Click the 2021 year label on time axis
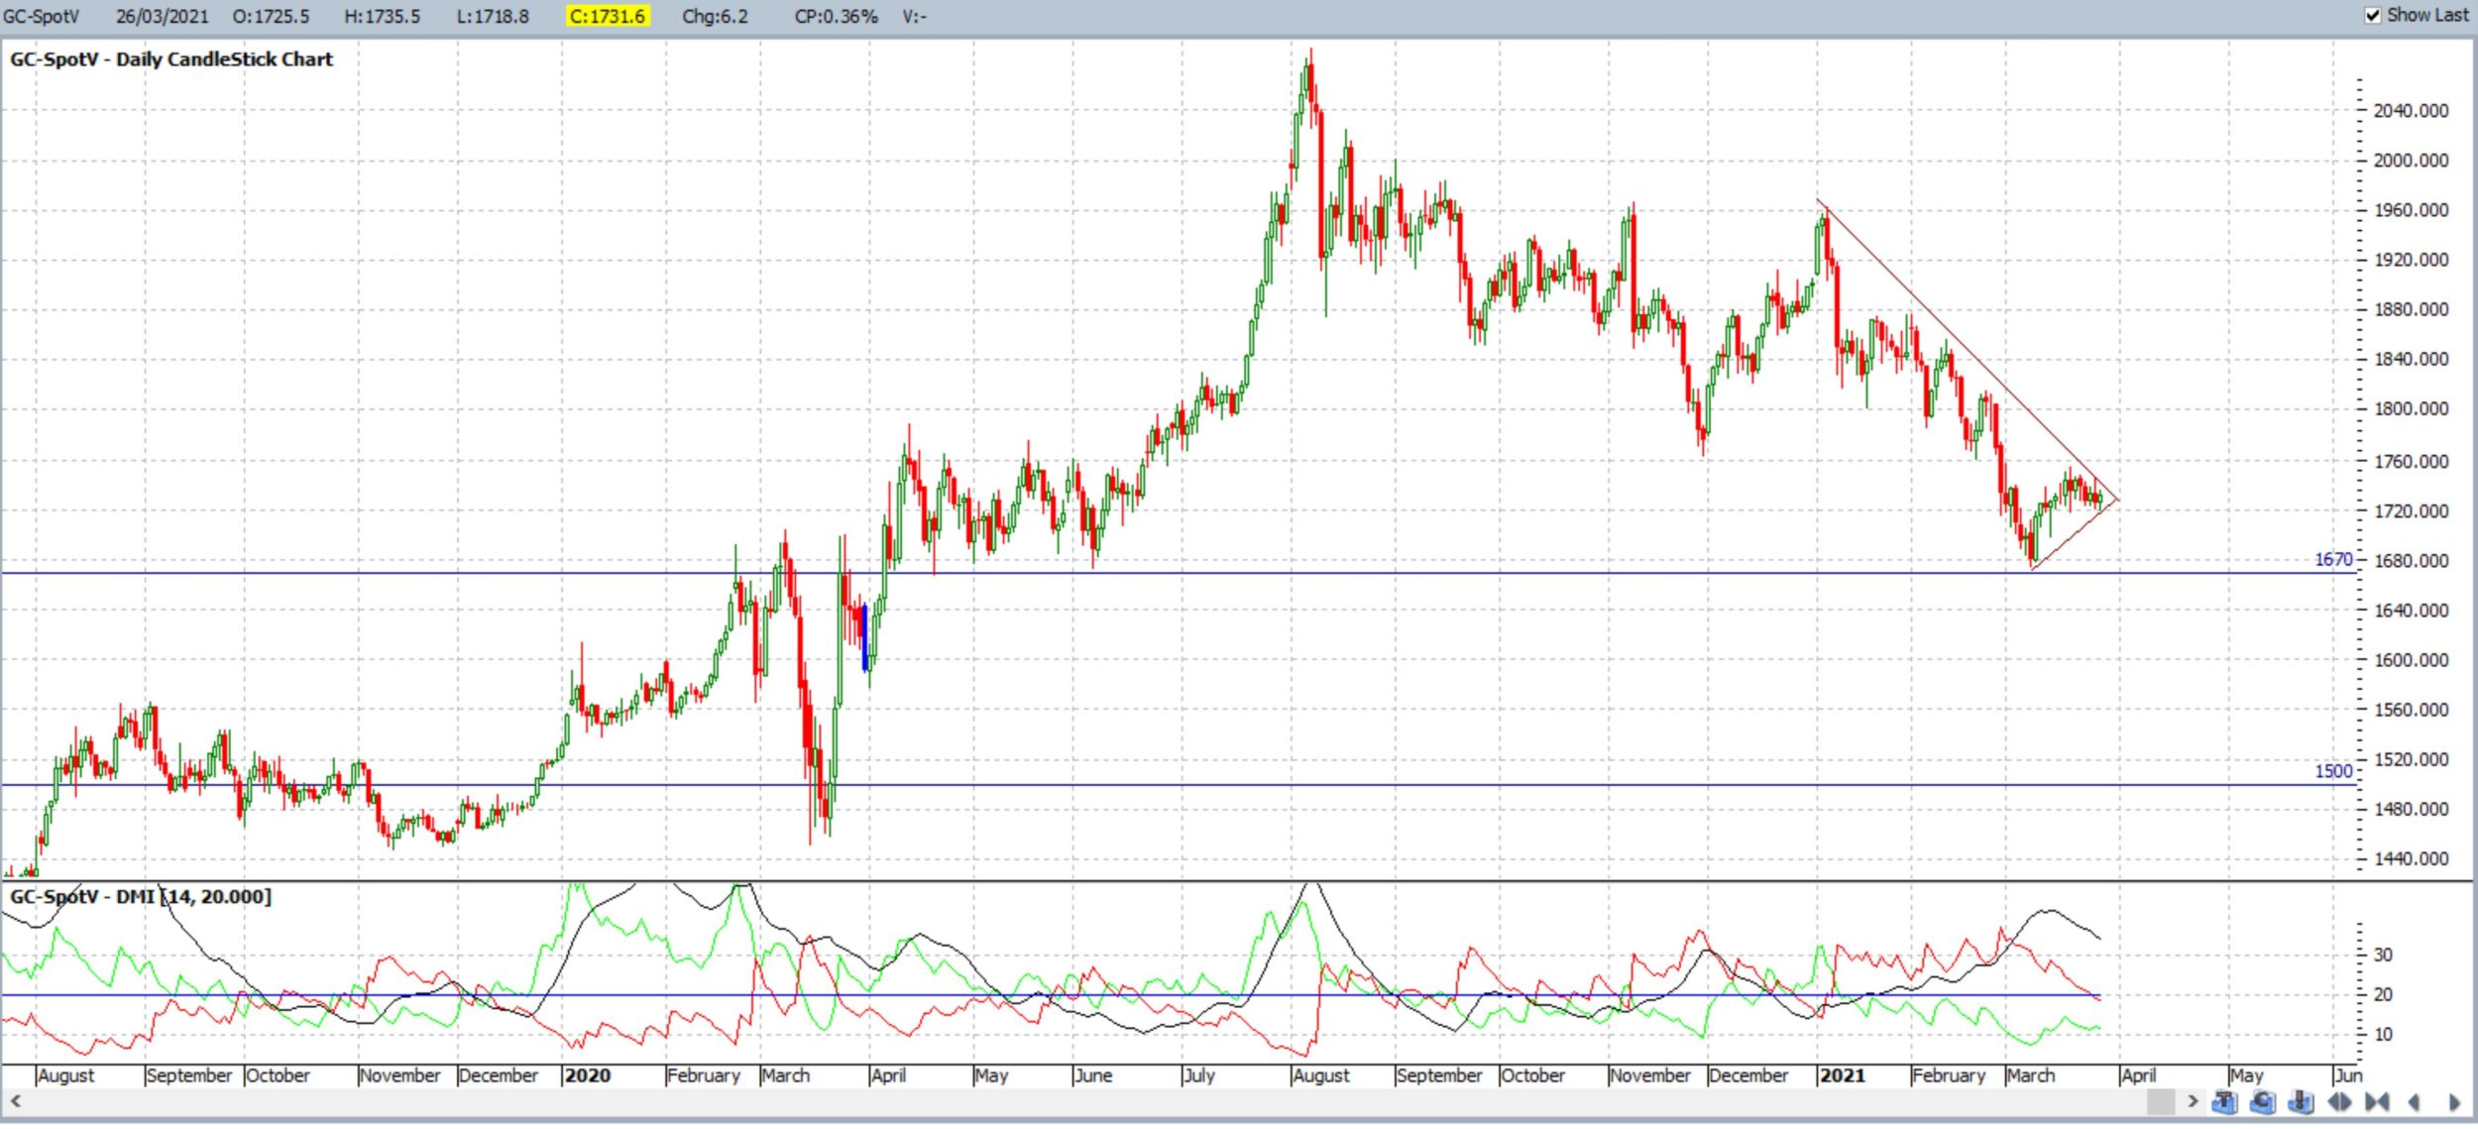The image size is (2478, 1129). [1842, 1075]
